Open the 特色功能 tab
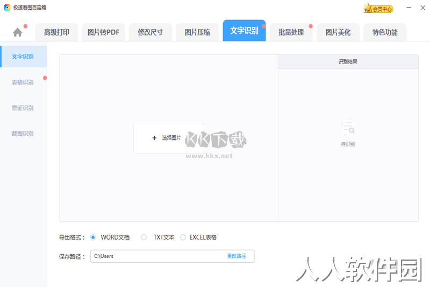 (385, 32)
